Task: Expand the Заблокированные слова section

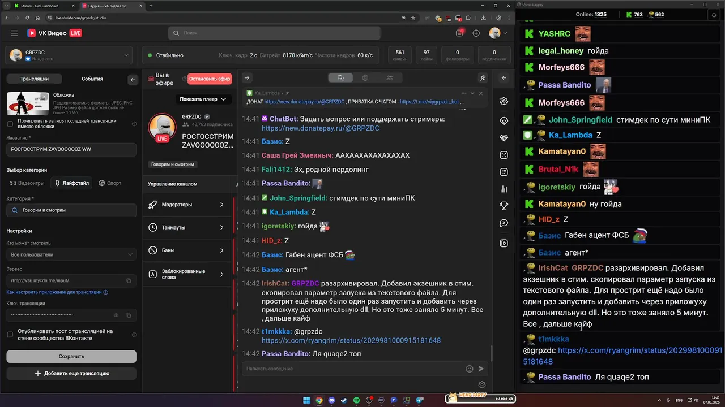Action: click(x=187, y=274)
